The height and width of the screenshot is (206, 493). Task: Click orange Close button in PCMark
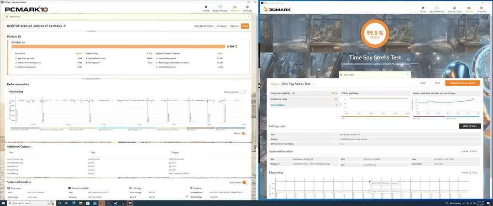245,26
